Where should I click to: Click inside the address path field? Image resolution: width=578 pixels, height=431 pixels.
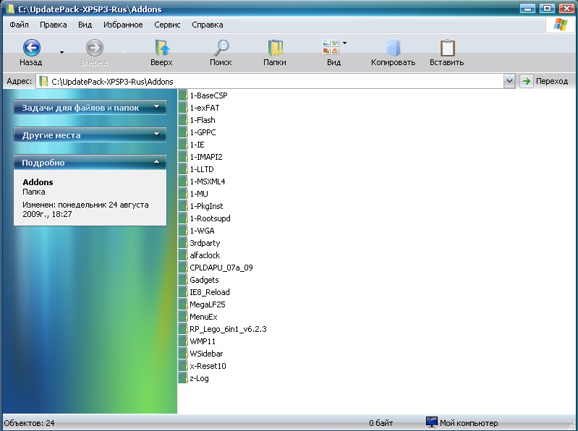point(275,82)
